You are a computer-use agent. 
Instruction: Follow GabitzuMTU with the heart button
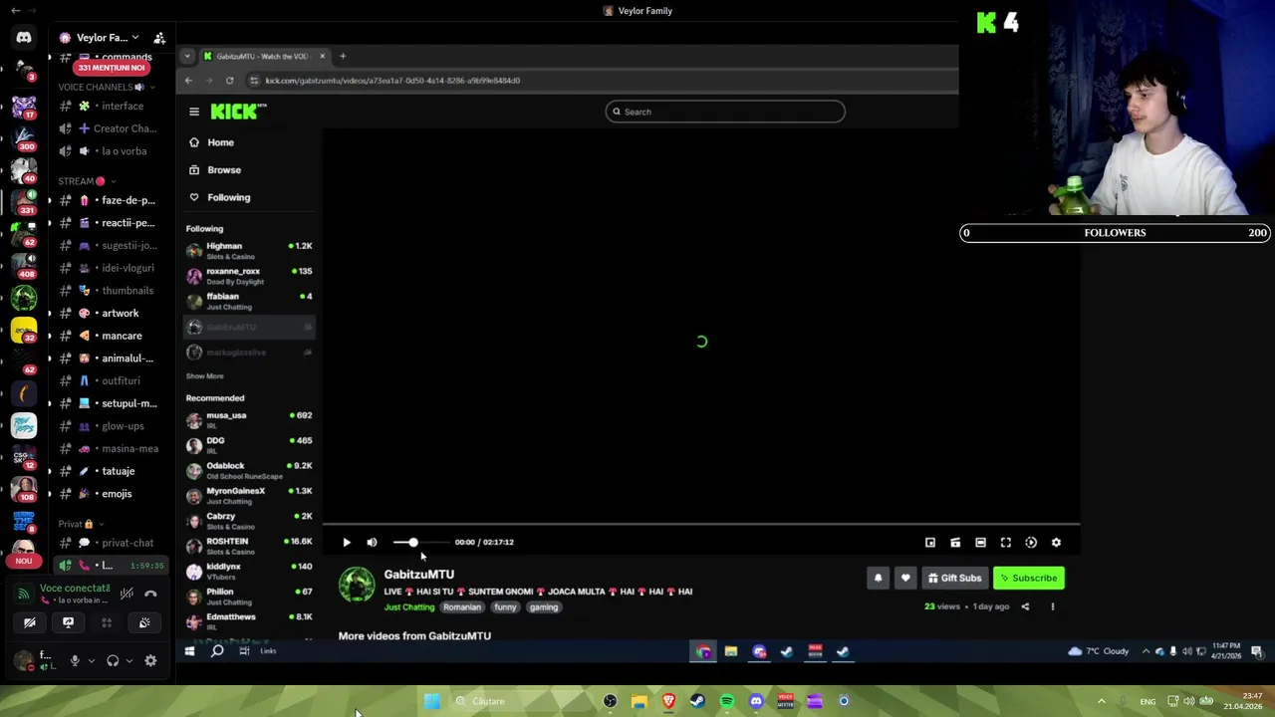(x=905, y=578)
